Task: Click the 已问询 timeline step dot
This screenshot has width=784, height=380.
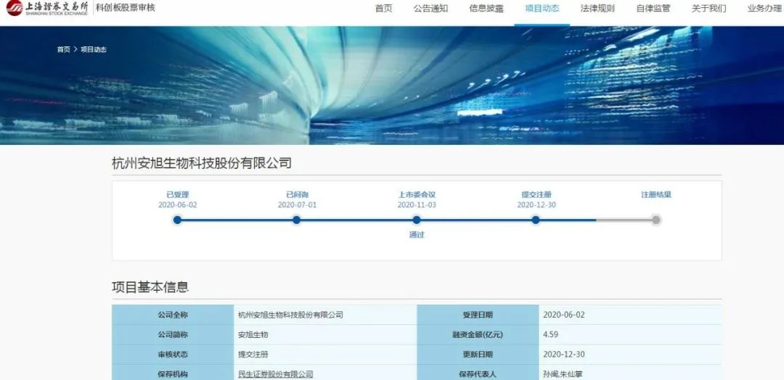Action: (296, 220)
